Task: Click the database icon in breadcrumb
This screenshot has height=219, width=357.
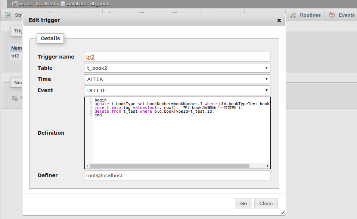Action: tap(63, 4)
